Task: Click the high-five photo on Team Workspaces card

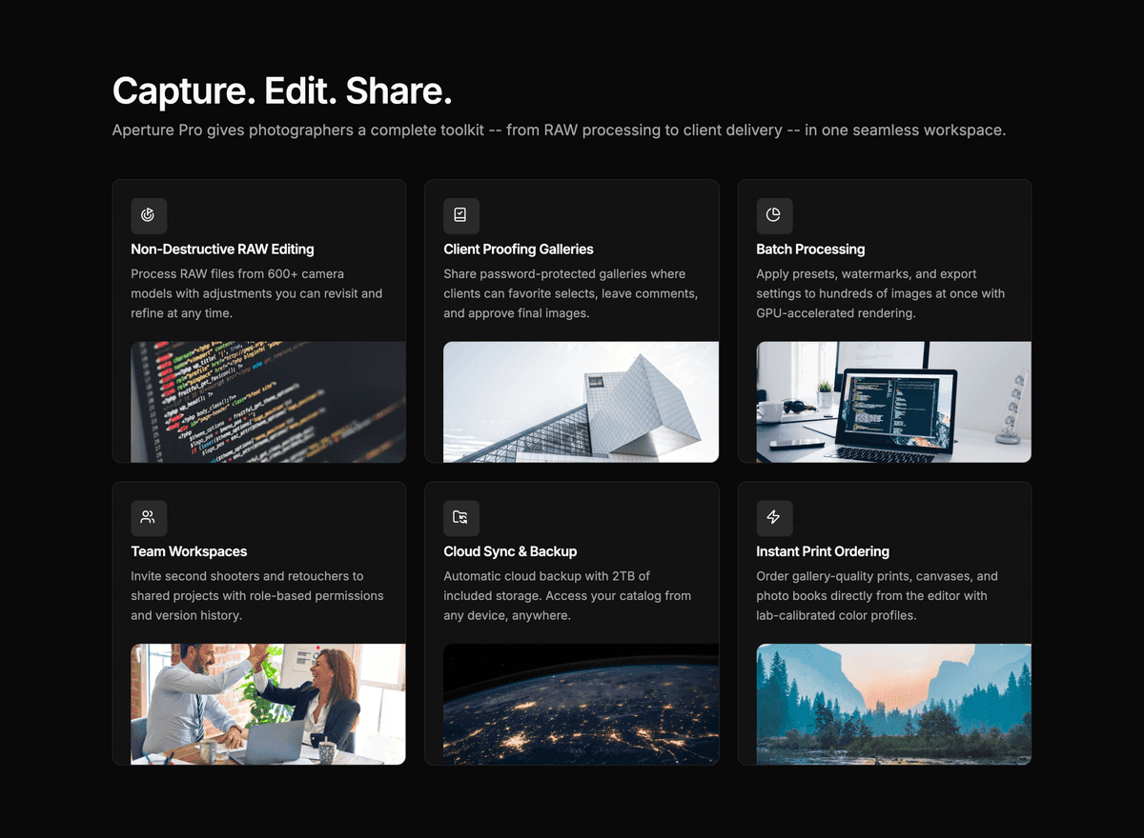Action: [x=268, y=704]
